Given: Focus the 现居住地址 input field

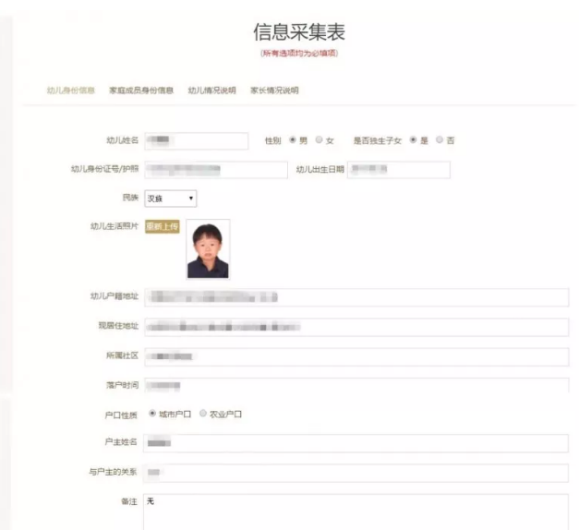Looking at the screenshot, I should (356, 327).
